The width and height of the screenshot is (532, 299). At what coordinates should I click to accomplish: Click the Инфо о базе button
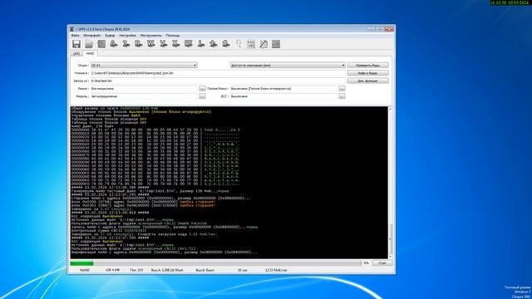(367, 73)
